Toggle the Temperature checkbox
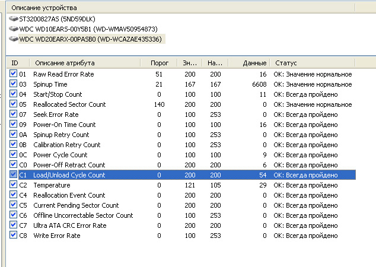This screenshot has height=267, width=376. [x=13, y=185]
